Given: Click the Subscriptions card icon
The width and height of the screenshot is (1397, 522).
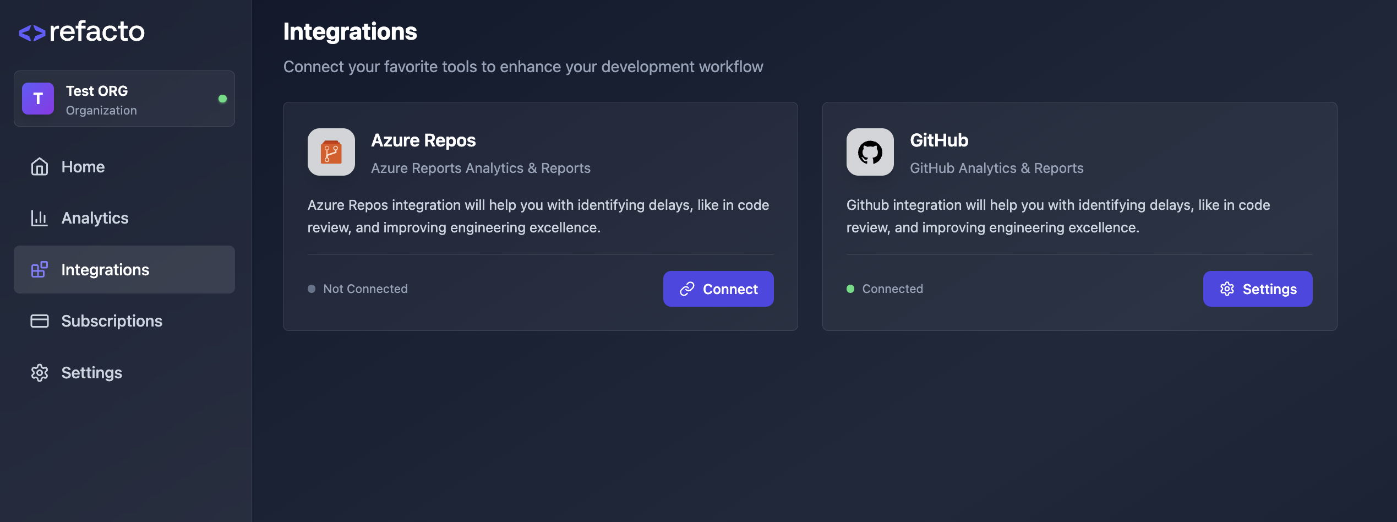Looking at the screenshot, I should tap(40, 321).
